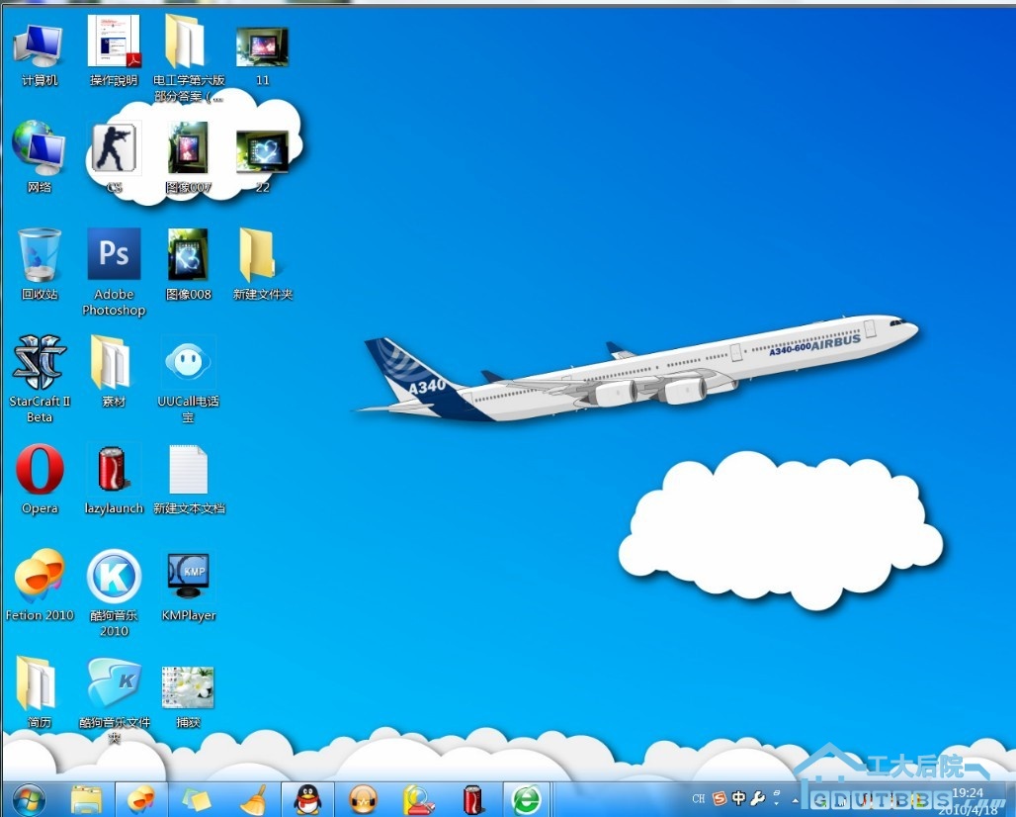
Task: Select the 图像008 image file
Action: pos(188,255)
